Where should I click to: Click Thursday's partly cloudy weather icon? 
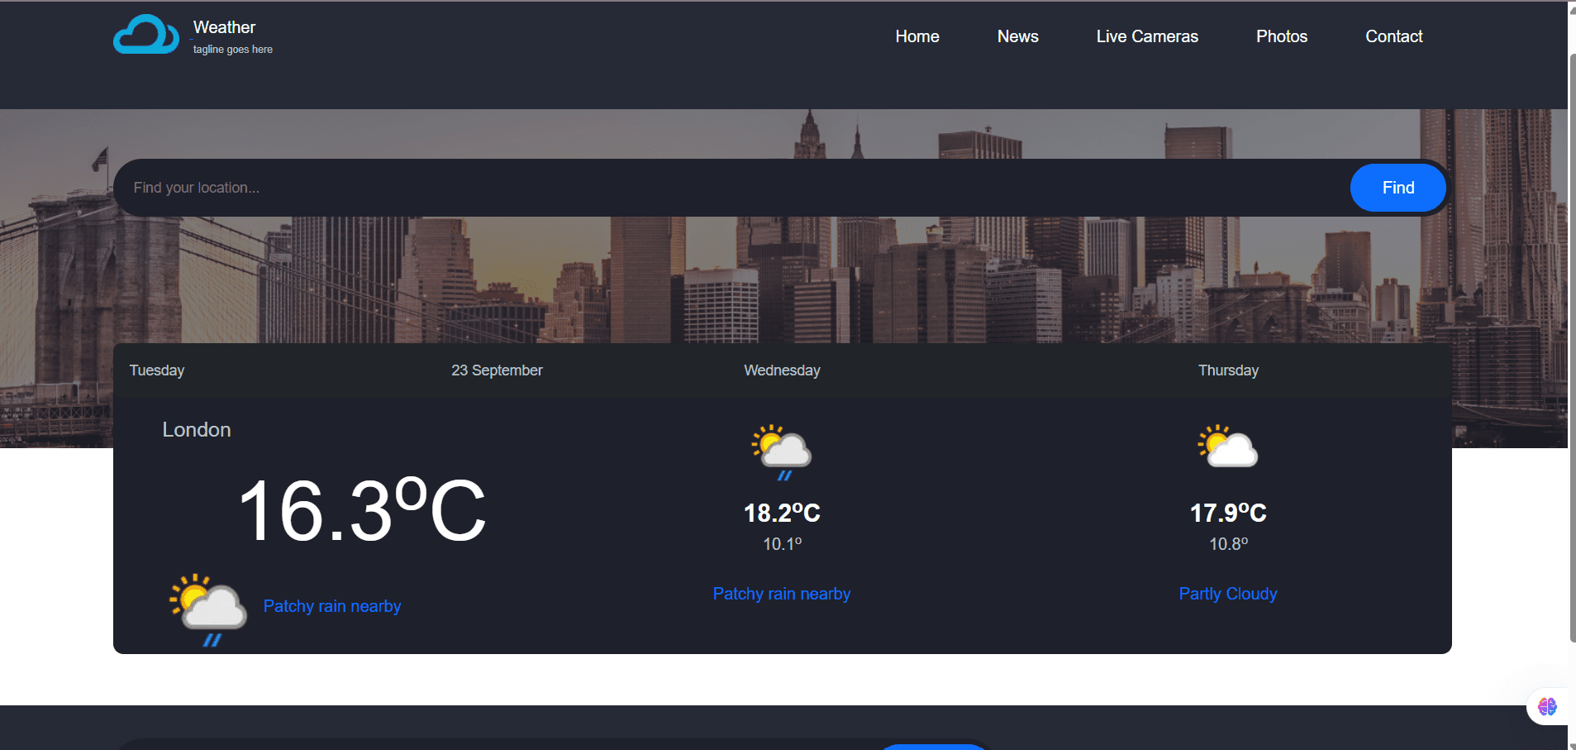click(x=1227, y=447)
